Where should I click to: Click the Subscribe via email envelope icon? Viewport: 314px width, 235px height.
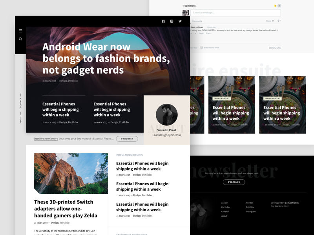pos(202,47)
